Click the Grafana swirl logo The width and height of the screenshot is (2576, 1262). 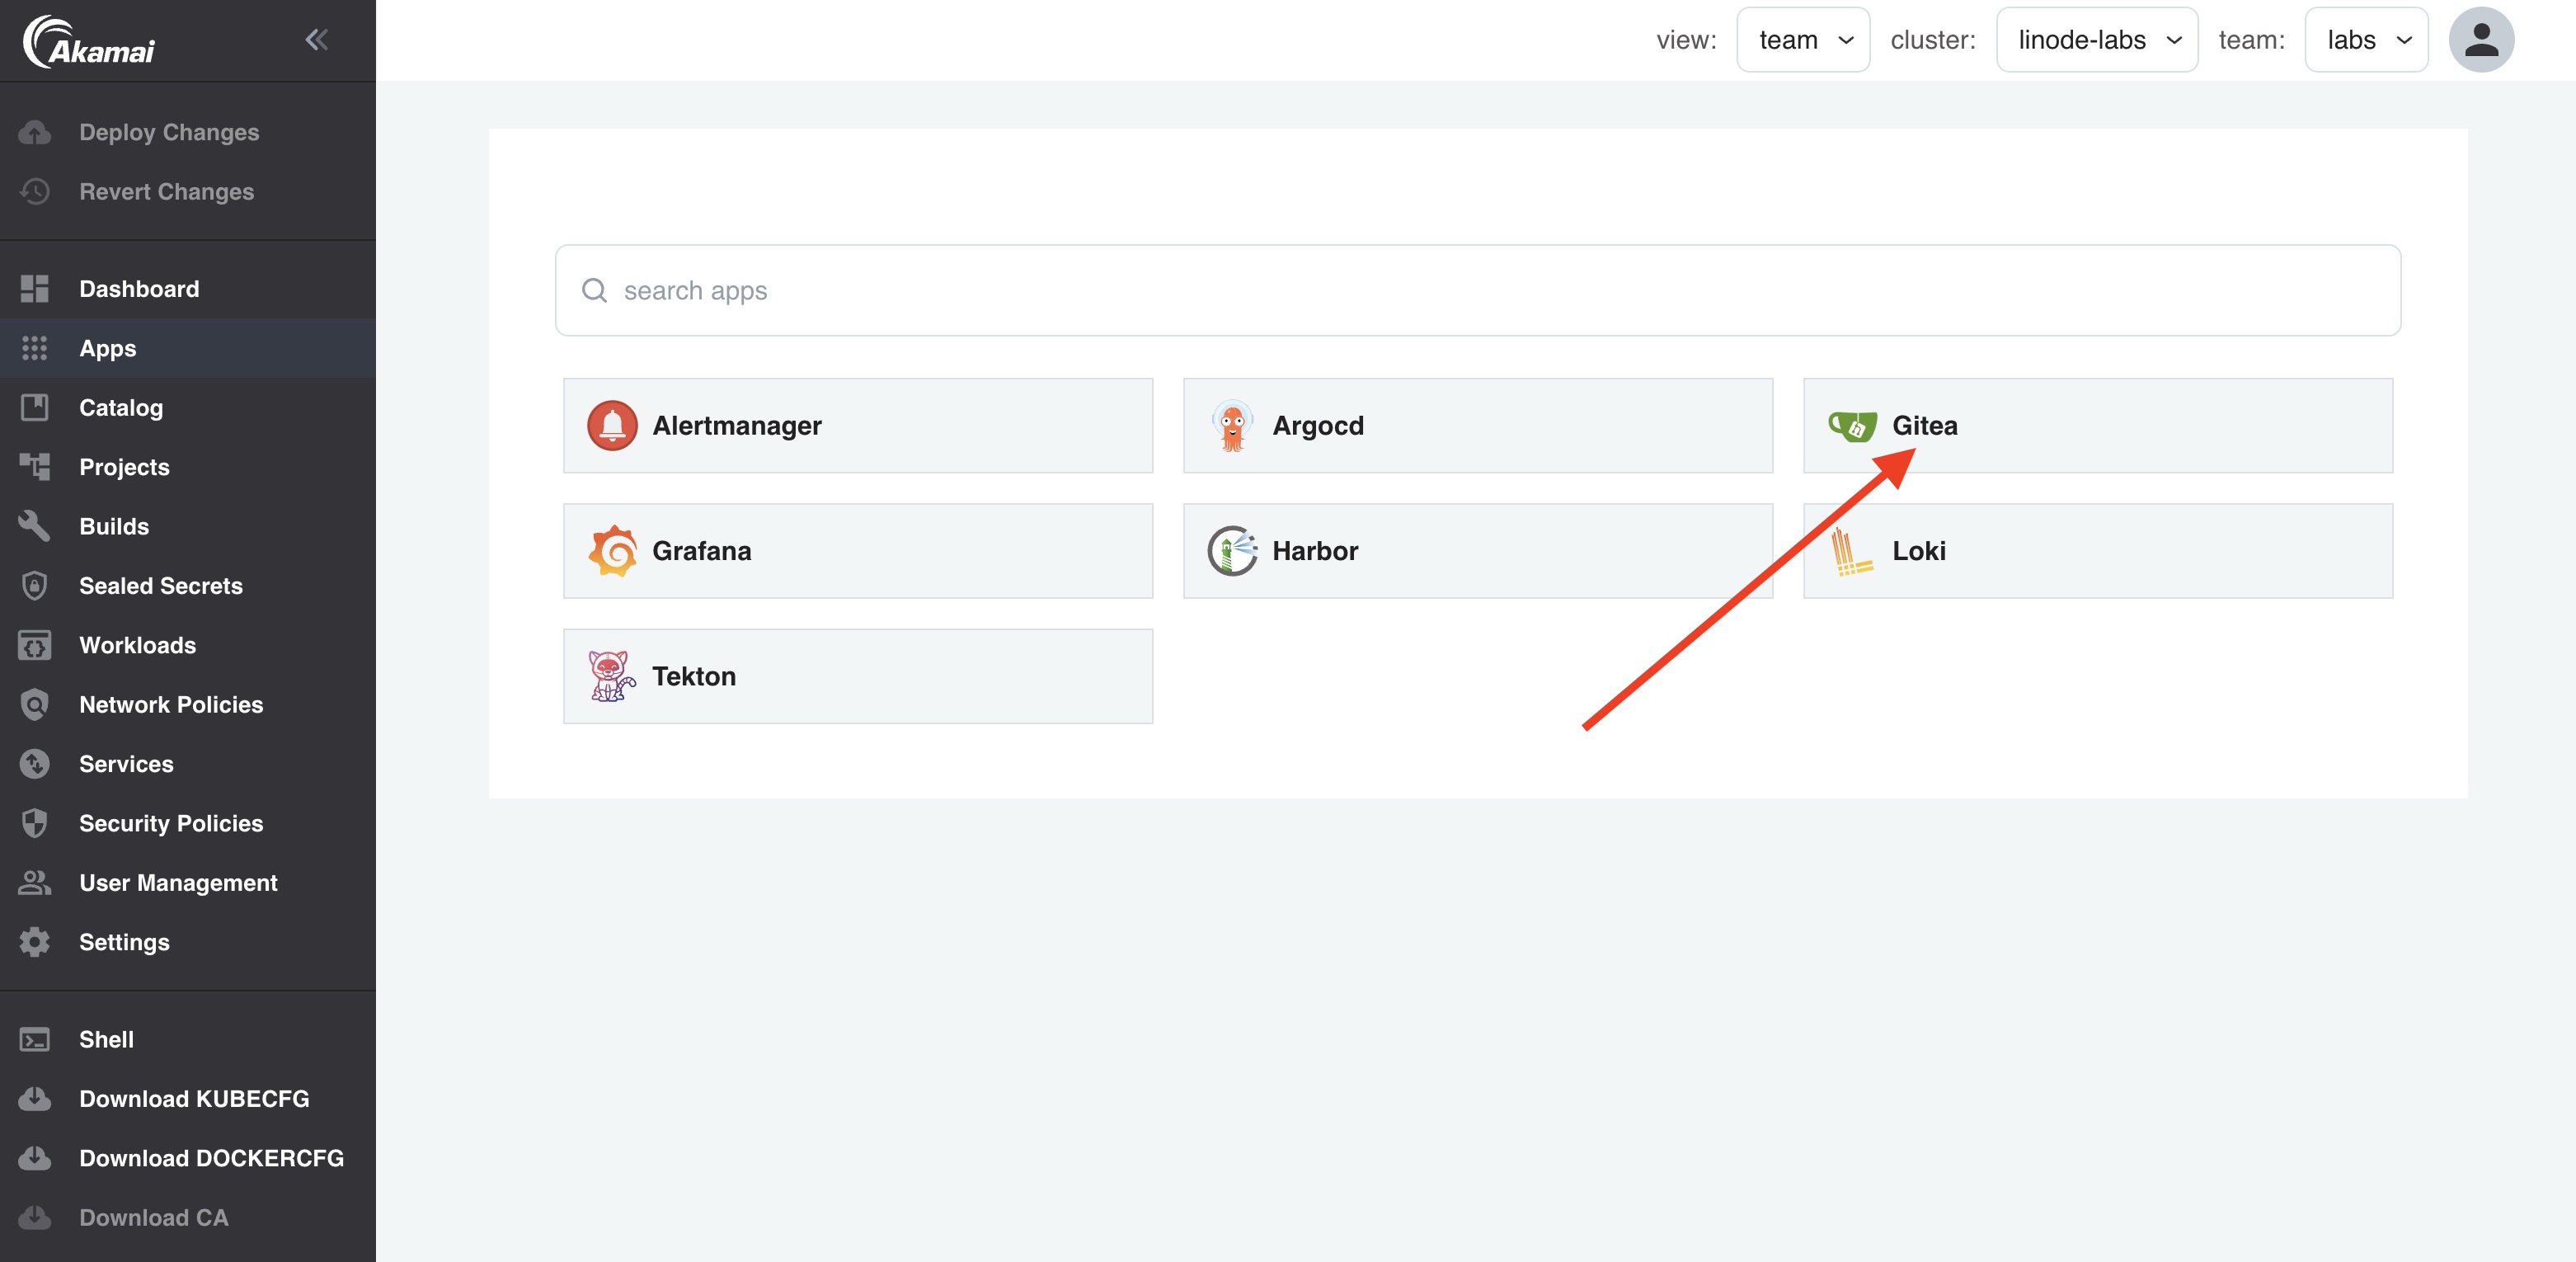click(x=612, y=551)
